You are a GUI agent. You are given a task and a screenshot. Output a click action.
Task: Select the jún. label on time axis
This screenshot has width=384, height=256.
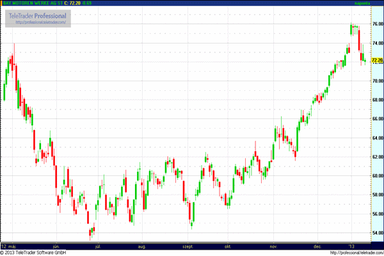(56, 246)
